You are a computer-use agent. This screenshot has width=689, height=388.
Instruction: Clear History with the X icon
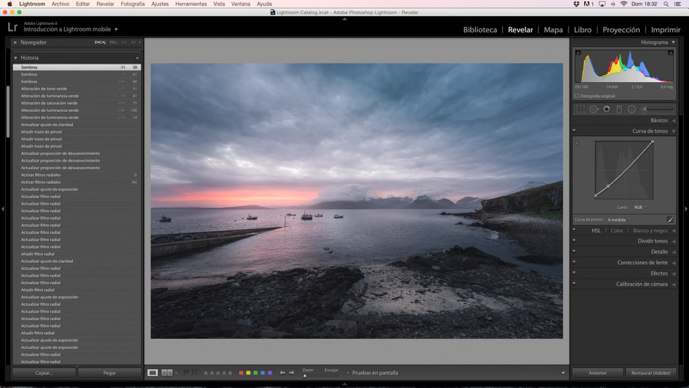137,58
